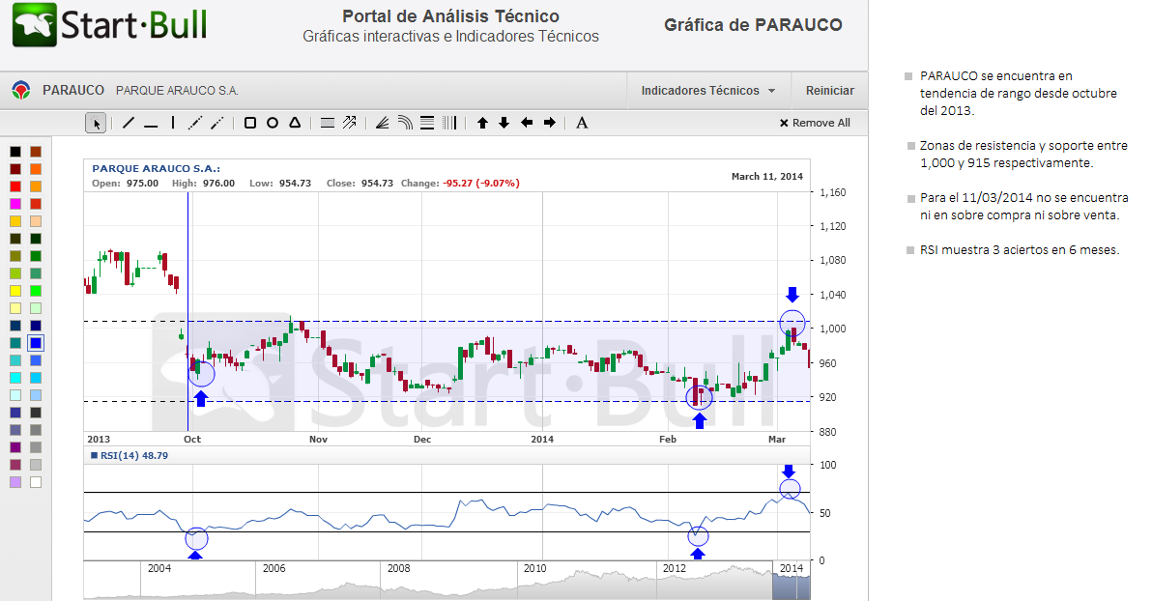Pick the bright yellow color swatch
This screenshot has height=601, width=1152.
coord(15,291)
